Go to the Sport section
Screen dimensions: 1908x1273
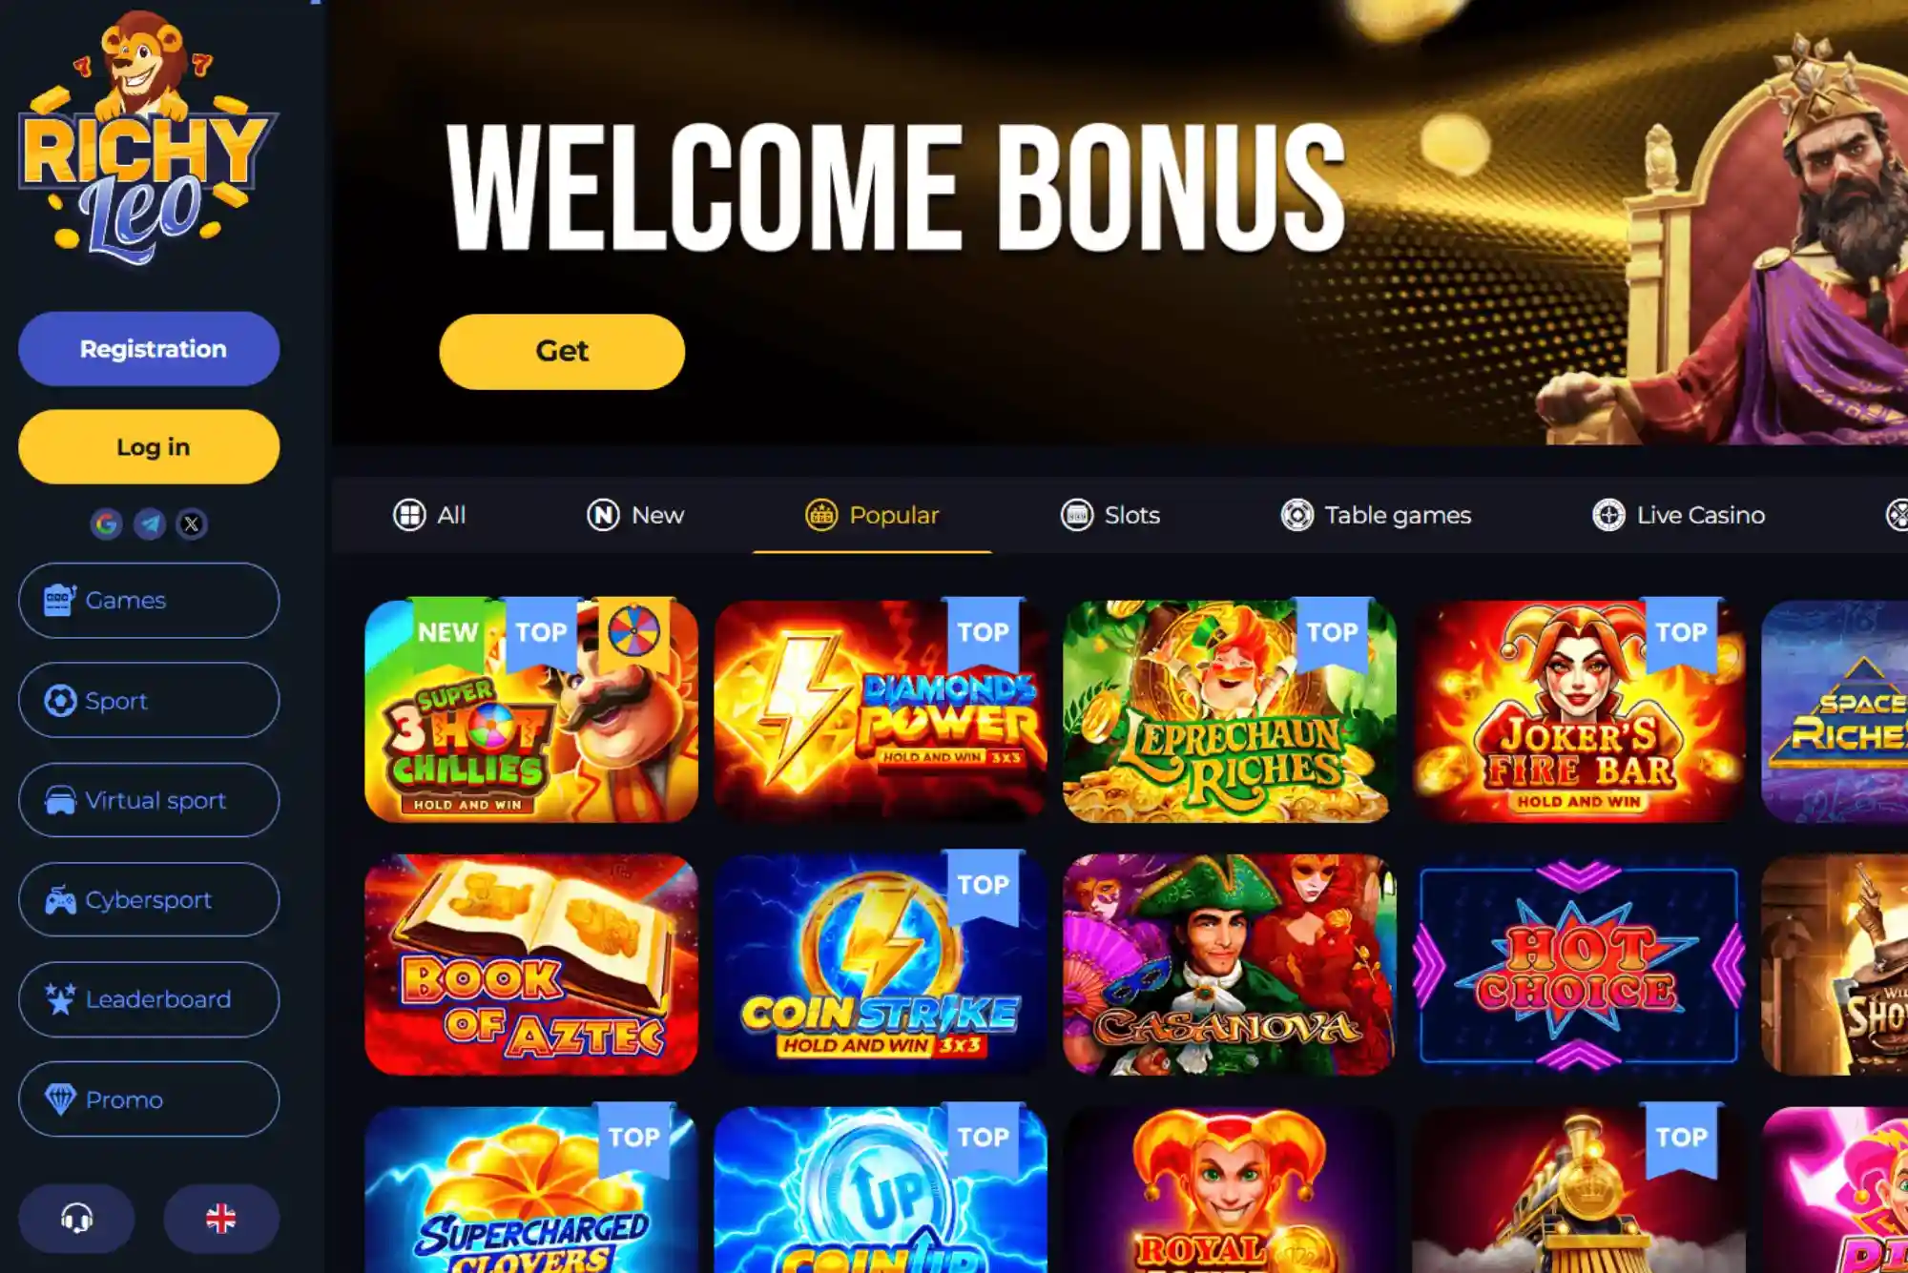(x=149, y=700)
